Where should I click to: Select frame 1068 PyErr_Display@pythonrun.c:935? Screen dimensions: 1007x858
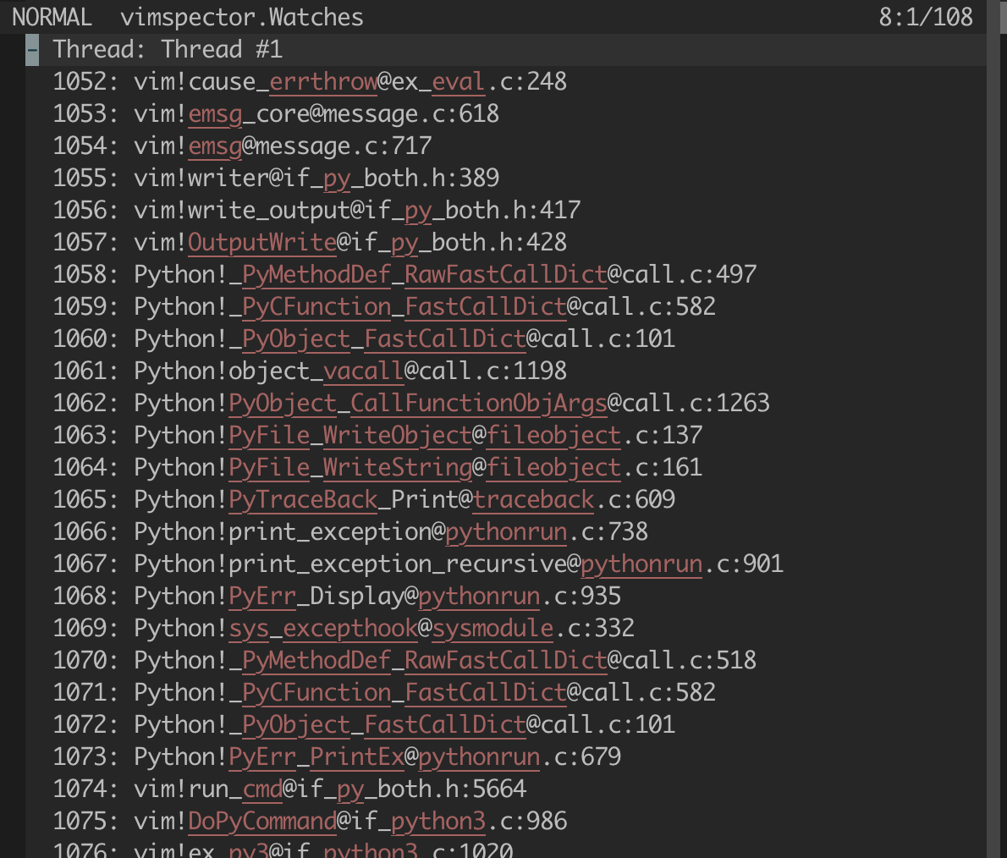[337, 596]
